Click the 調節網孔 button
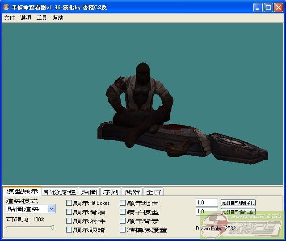The height and width of the screenshot is (241, 286). pyautogui.click(x=238, y=203)
